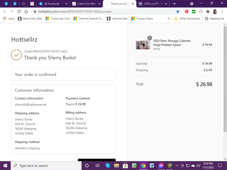The image size is (227, 170).
Task: Open a new browser tab
Action: click(x=175, y=4)
